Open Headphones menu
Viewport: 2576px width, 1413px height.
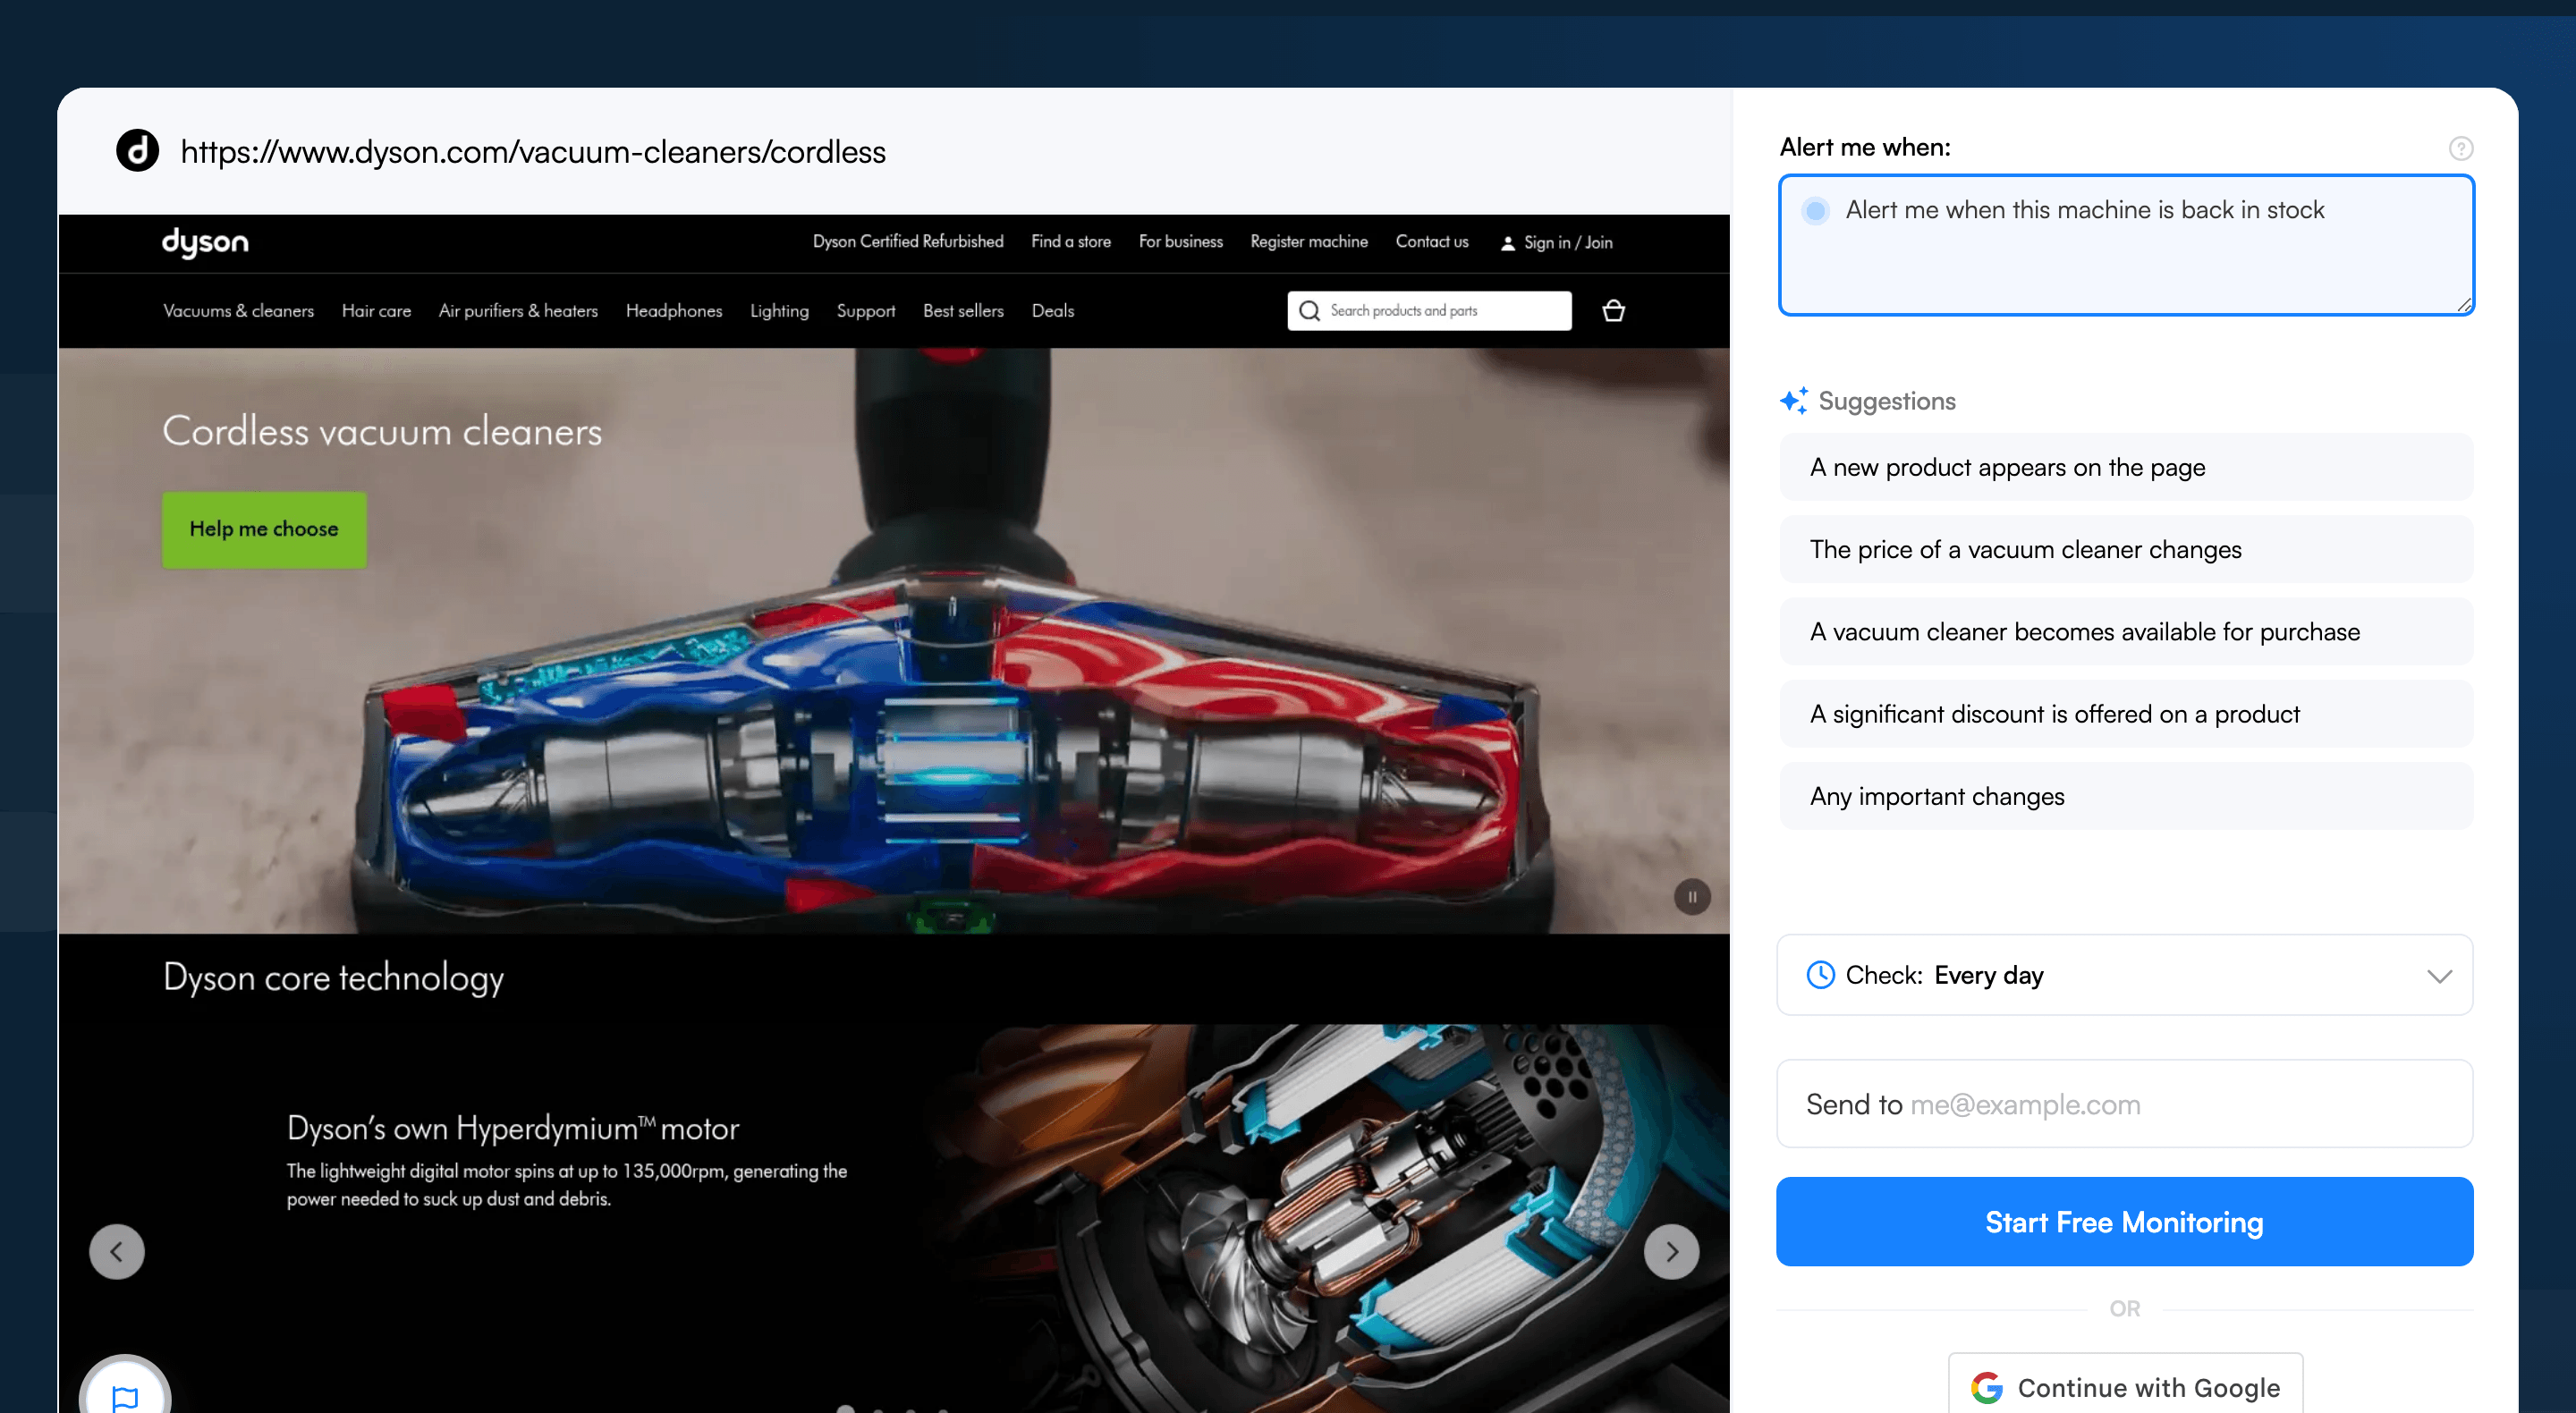coord(674,311)
